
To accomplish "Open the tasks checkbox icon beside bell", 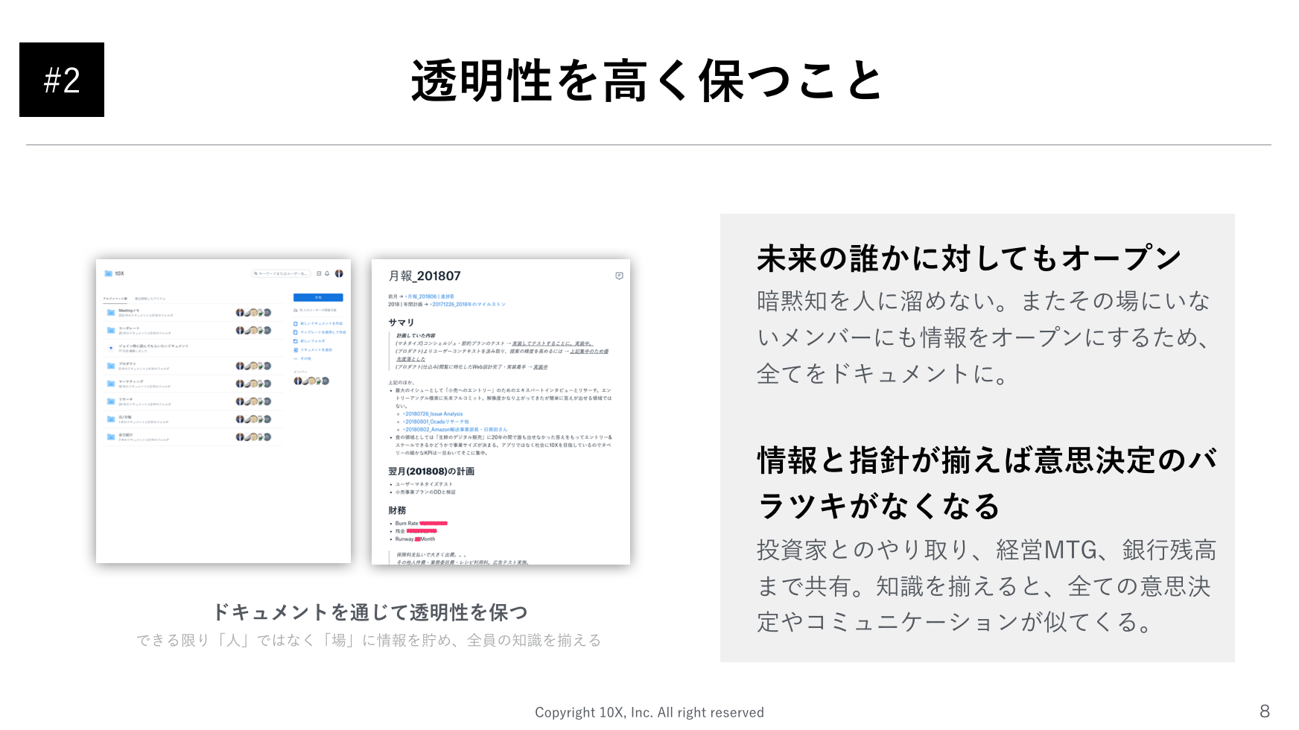I will click(319, 273).
